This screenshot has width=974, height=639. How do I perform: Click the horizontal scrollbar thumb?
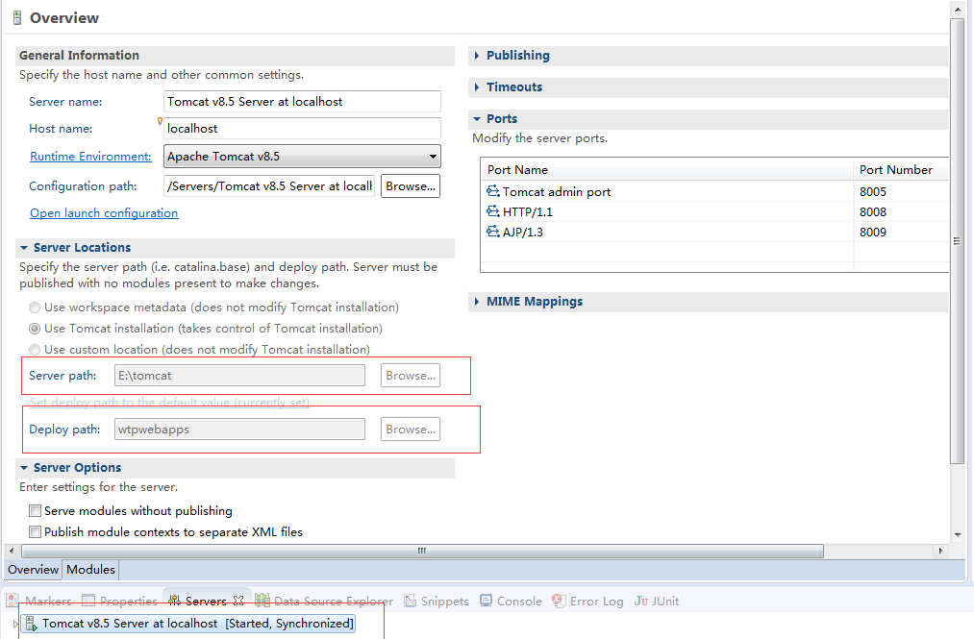pyautogui.click(x=422, y=551)
